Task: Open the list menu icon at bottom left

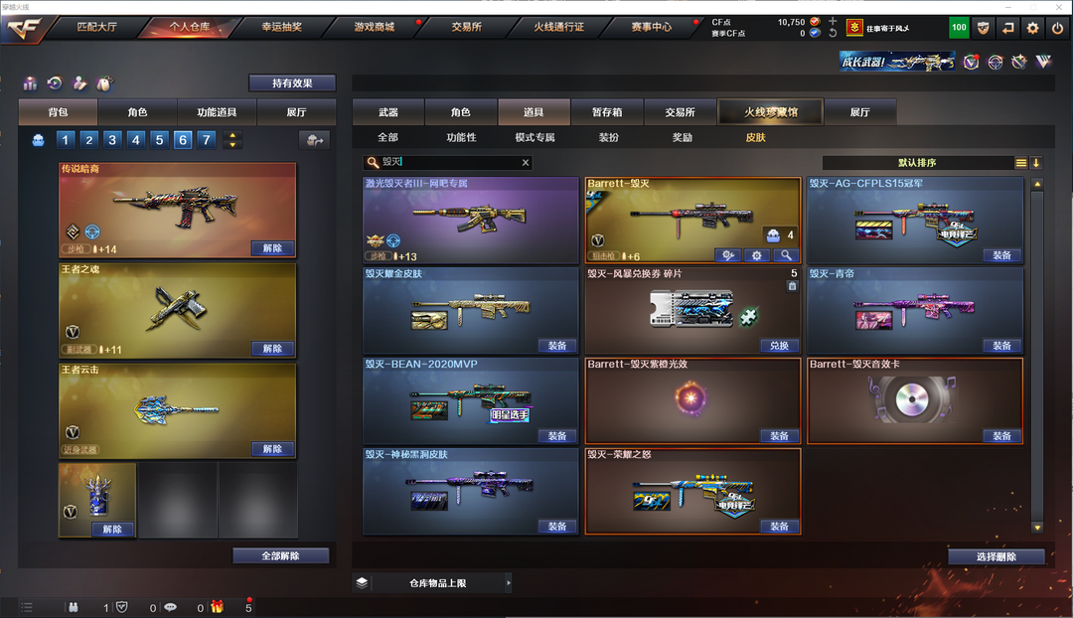Action: click(x=27, y=607)
